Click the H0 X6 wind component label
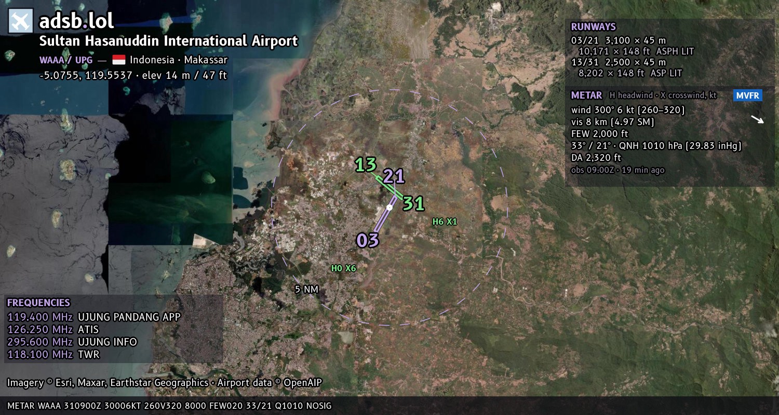779x415 pixels. click(x=344, y=268)
